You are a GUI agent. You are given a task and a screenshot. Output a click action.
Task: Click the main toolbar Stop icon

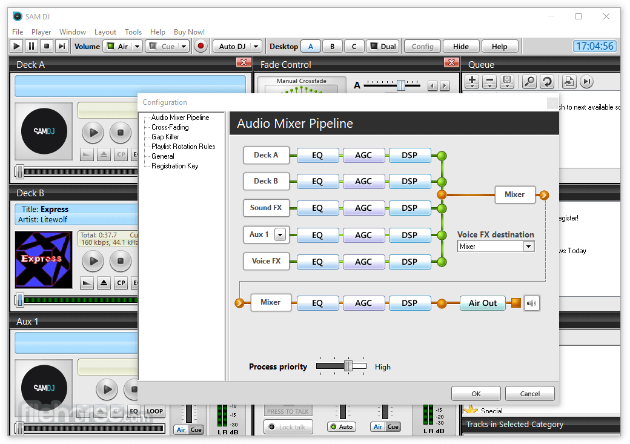click(x=47, y=46)
